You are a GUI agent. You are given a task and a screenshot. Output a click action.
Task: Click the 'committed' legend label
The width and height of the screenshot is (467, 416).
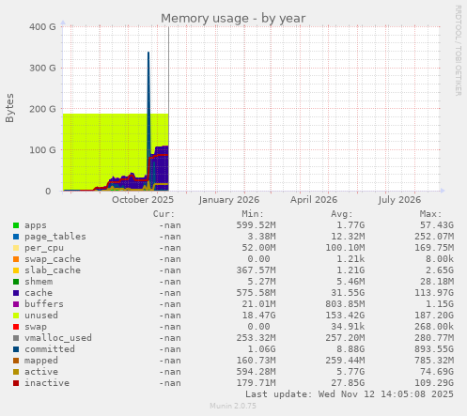(50, 349)
